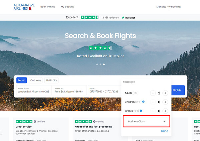Select the third carousel dot

pos(104,65)
